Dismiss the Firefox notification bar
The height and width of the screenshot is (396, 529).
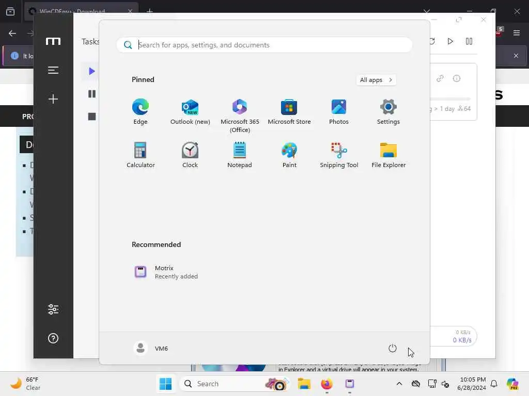coord(516,56)
